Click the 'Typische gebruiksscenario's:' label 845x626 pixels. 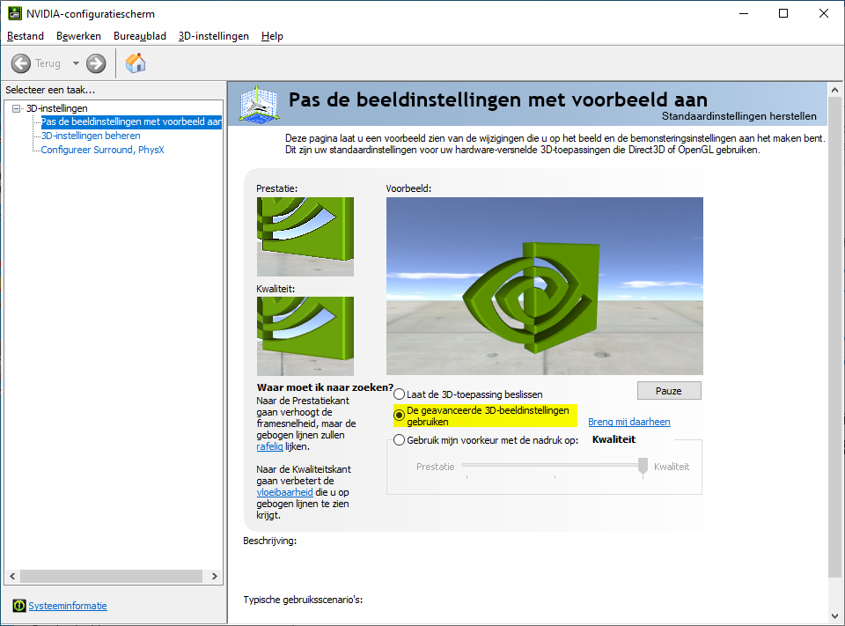[303, 600]
